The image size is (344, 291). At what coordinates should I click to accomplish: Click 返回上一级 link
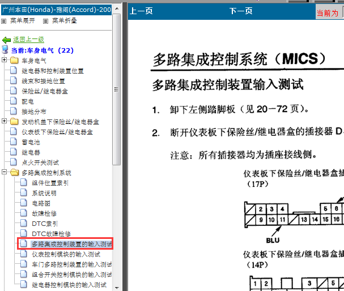tap(28, 40)
